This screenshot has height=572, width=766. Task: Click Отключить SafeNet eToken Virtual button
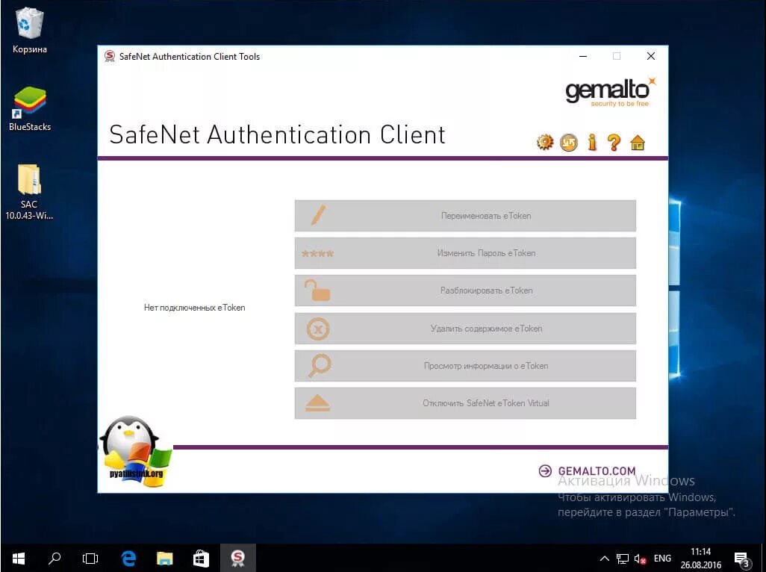coord(465,403)
